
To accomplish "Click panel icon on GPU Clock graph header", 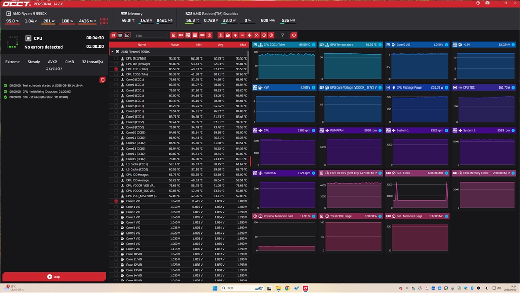I will (388, 173).
